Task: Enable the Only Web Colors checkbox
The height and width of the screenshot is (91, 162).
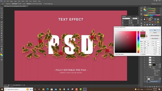Action: (x=115, y=54)
